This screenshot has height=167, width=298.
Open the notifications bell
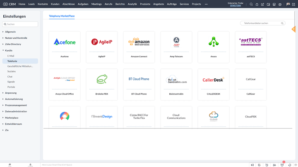[x=257, y=4]
